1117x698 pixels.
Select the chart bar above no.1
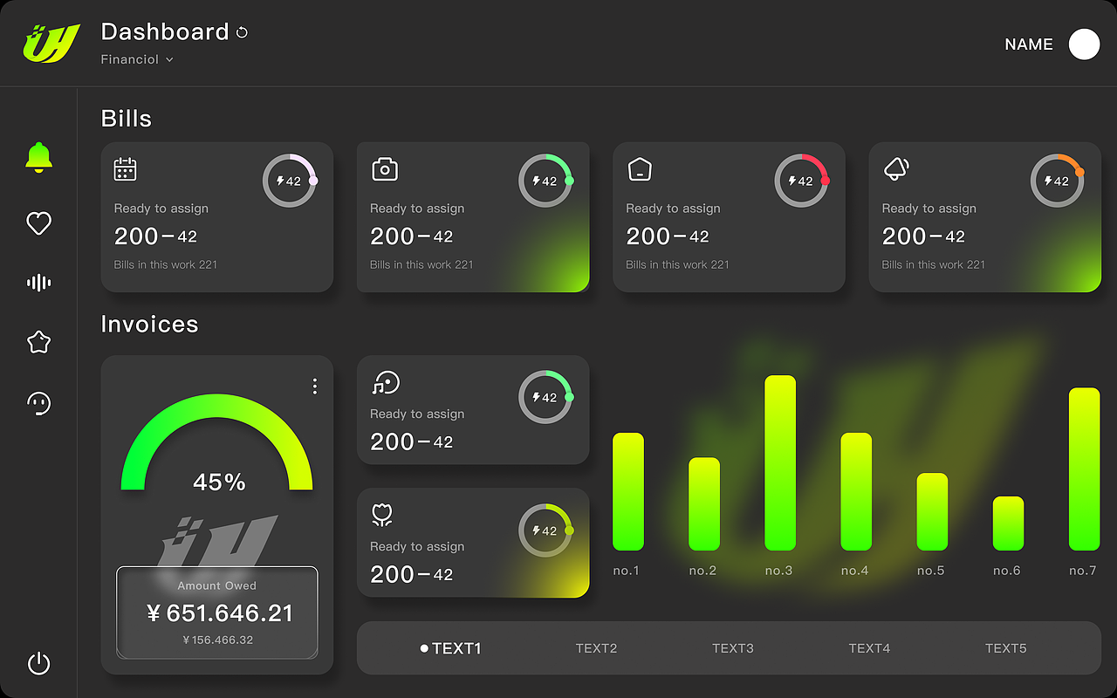click(627, 491)
